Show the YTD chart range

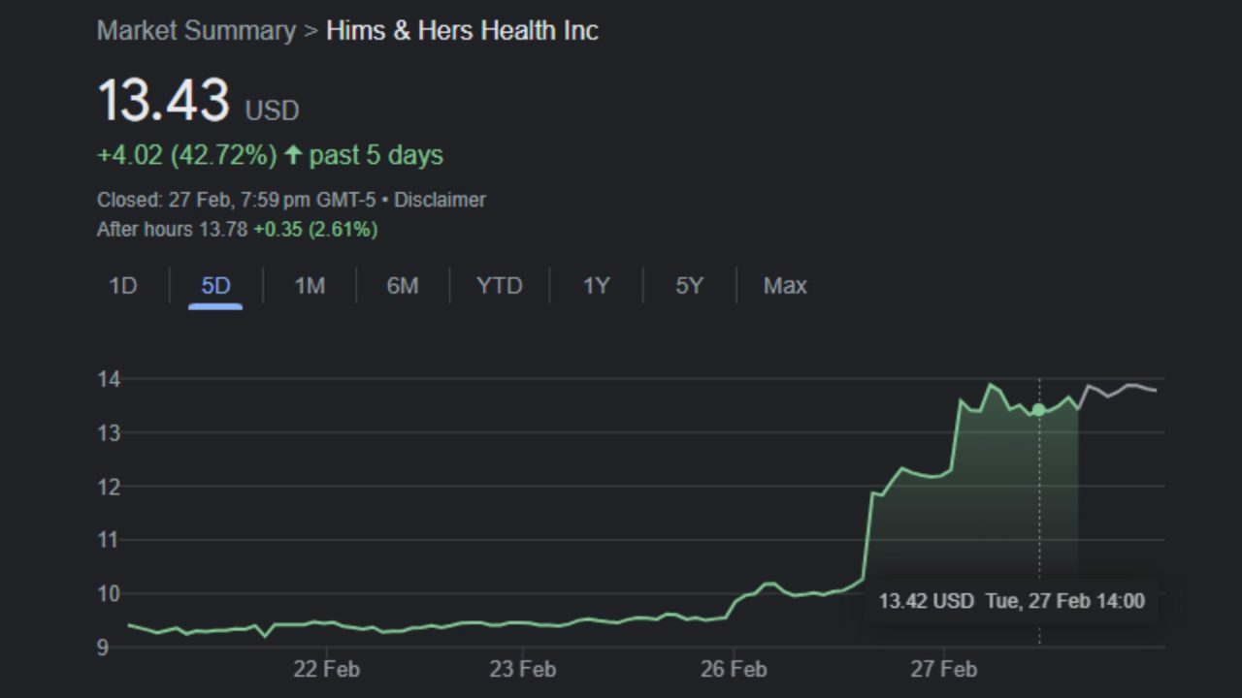coord(500,286)
